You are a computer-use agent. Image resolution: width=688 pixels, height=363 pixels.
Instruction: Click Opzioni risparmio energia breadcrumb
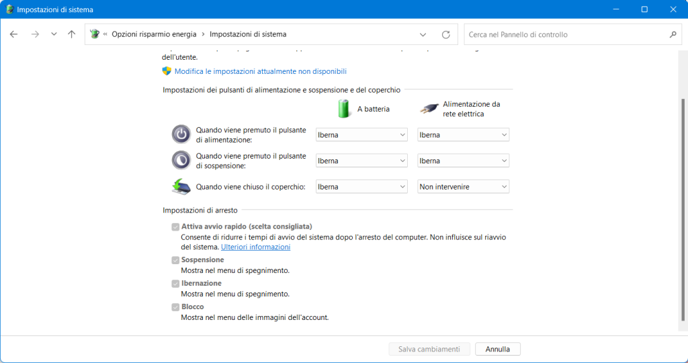point(154,34)
